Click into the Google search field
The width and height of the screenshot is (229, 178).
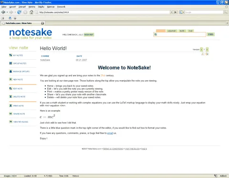pyautogui.click(x=204, y=12)
